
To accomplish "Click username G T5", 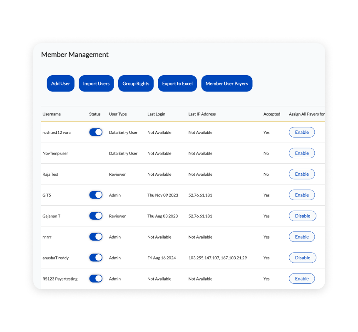I will 47,195.
